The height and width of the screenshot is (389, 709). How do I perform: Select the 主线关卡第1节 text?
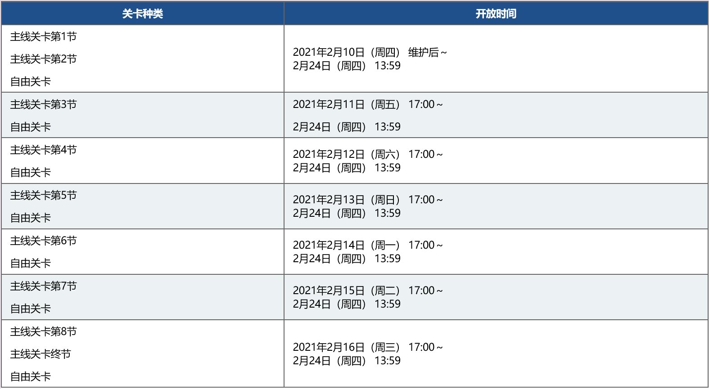[44, 36]
